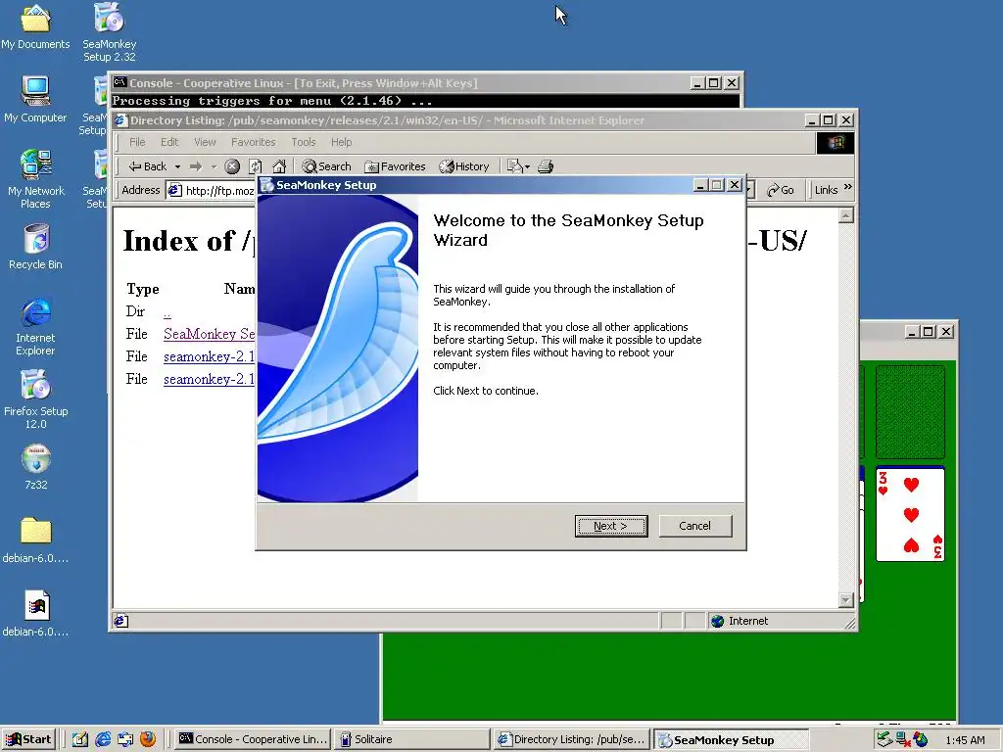Viewport: 1003px width, 752px height.
Task: Click the Firefox quick launch icon
Action: (148, 739)
